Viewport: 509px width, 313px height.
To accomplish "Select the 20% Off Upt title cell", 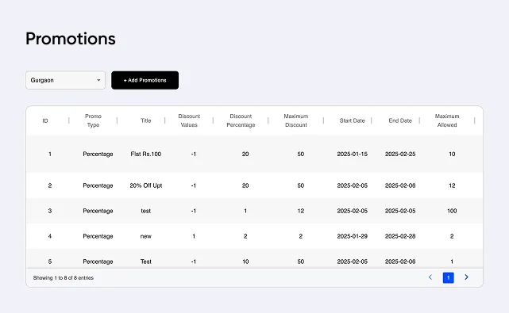I will [x=146, y=185].
